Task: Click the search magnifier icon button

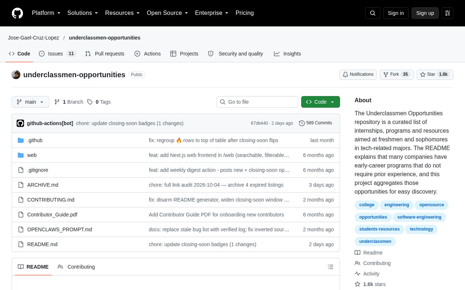Action: tap(373, 13)
